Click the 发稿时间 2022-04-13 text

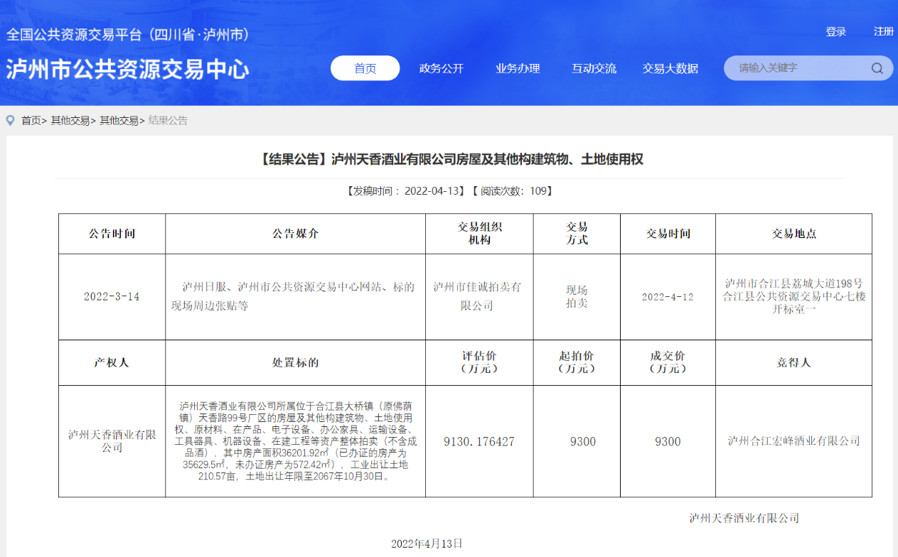(x=406, y=191)
